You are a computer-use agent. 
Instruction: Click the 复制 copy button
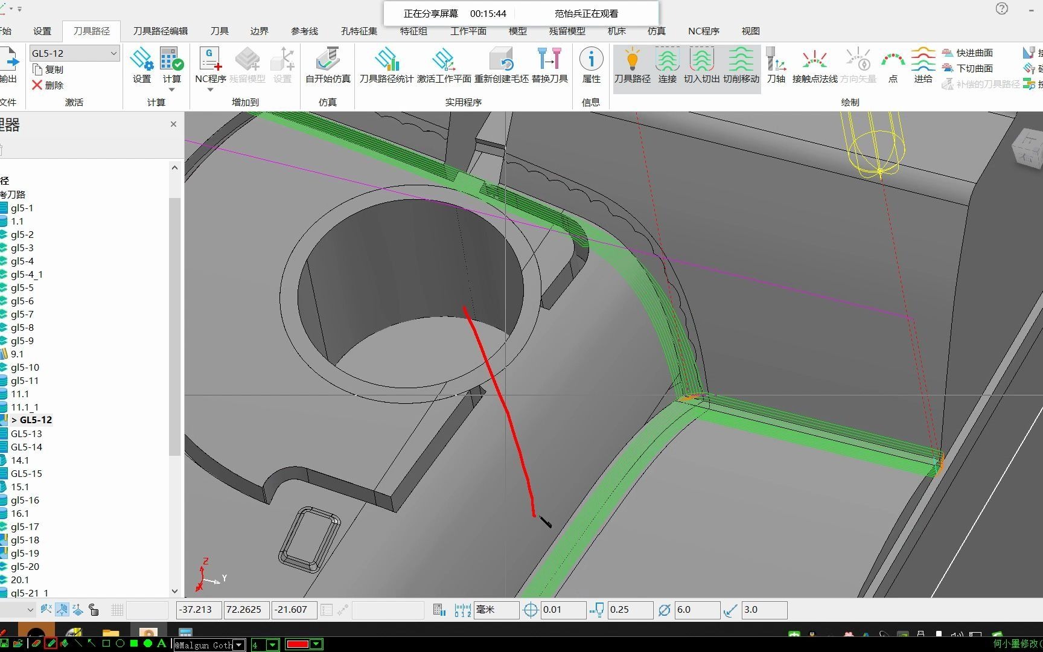48,69
